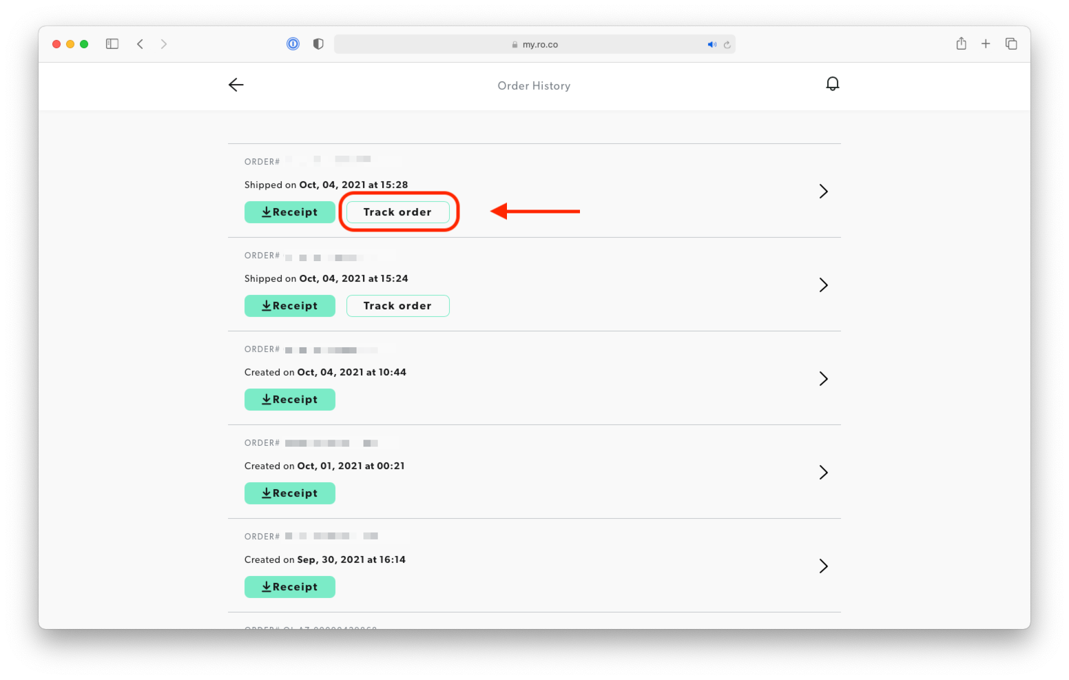Download receipt for order shipped at 15:24
Image resolution: width=1069 pixels, height=680 pixels.
290,306
